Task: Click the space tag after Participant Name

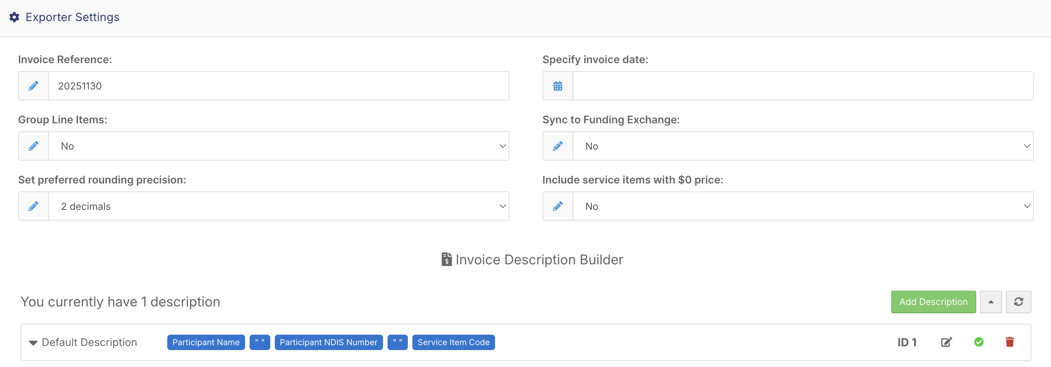Action: 260,342
